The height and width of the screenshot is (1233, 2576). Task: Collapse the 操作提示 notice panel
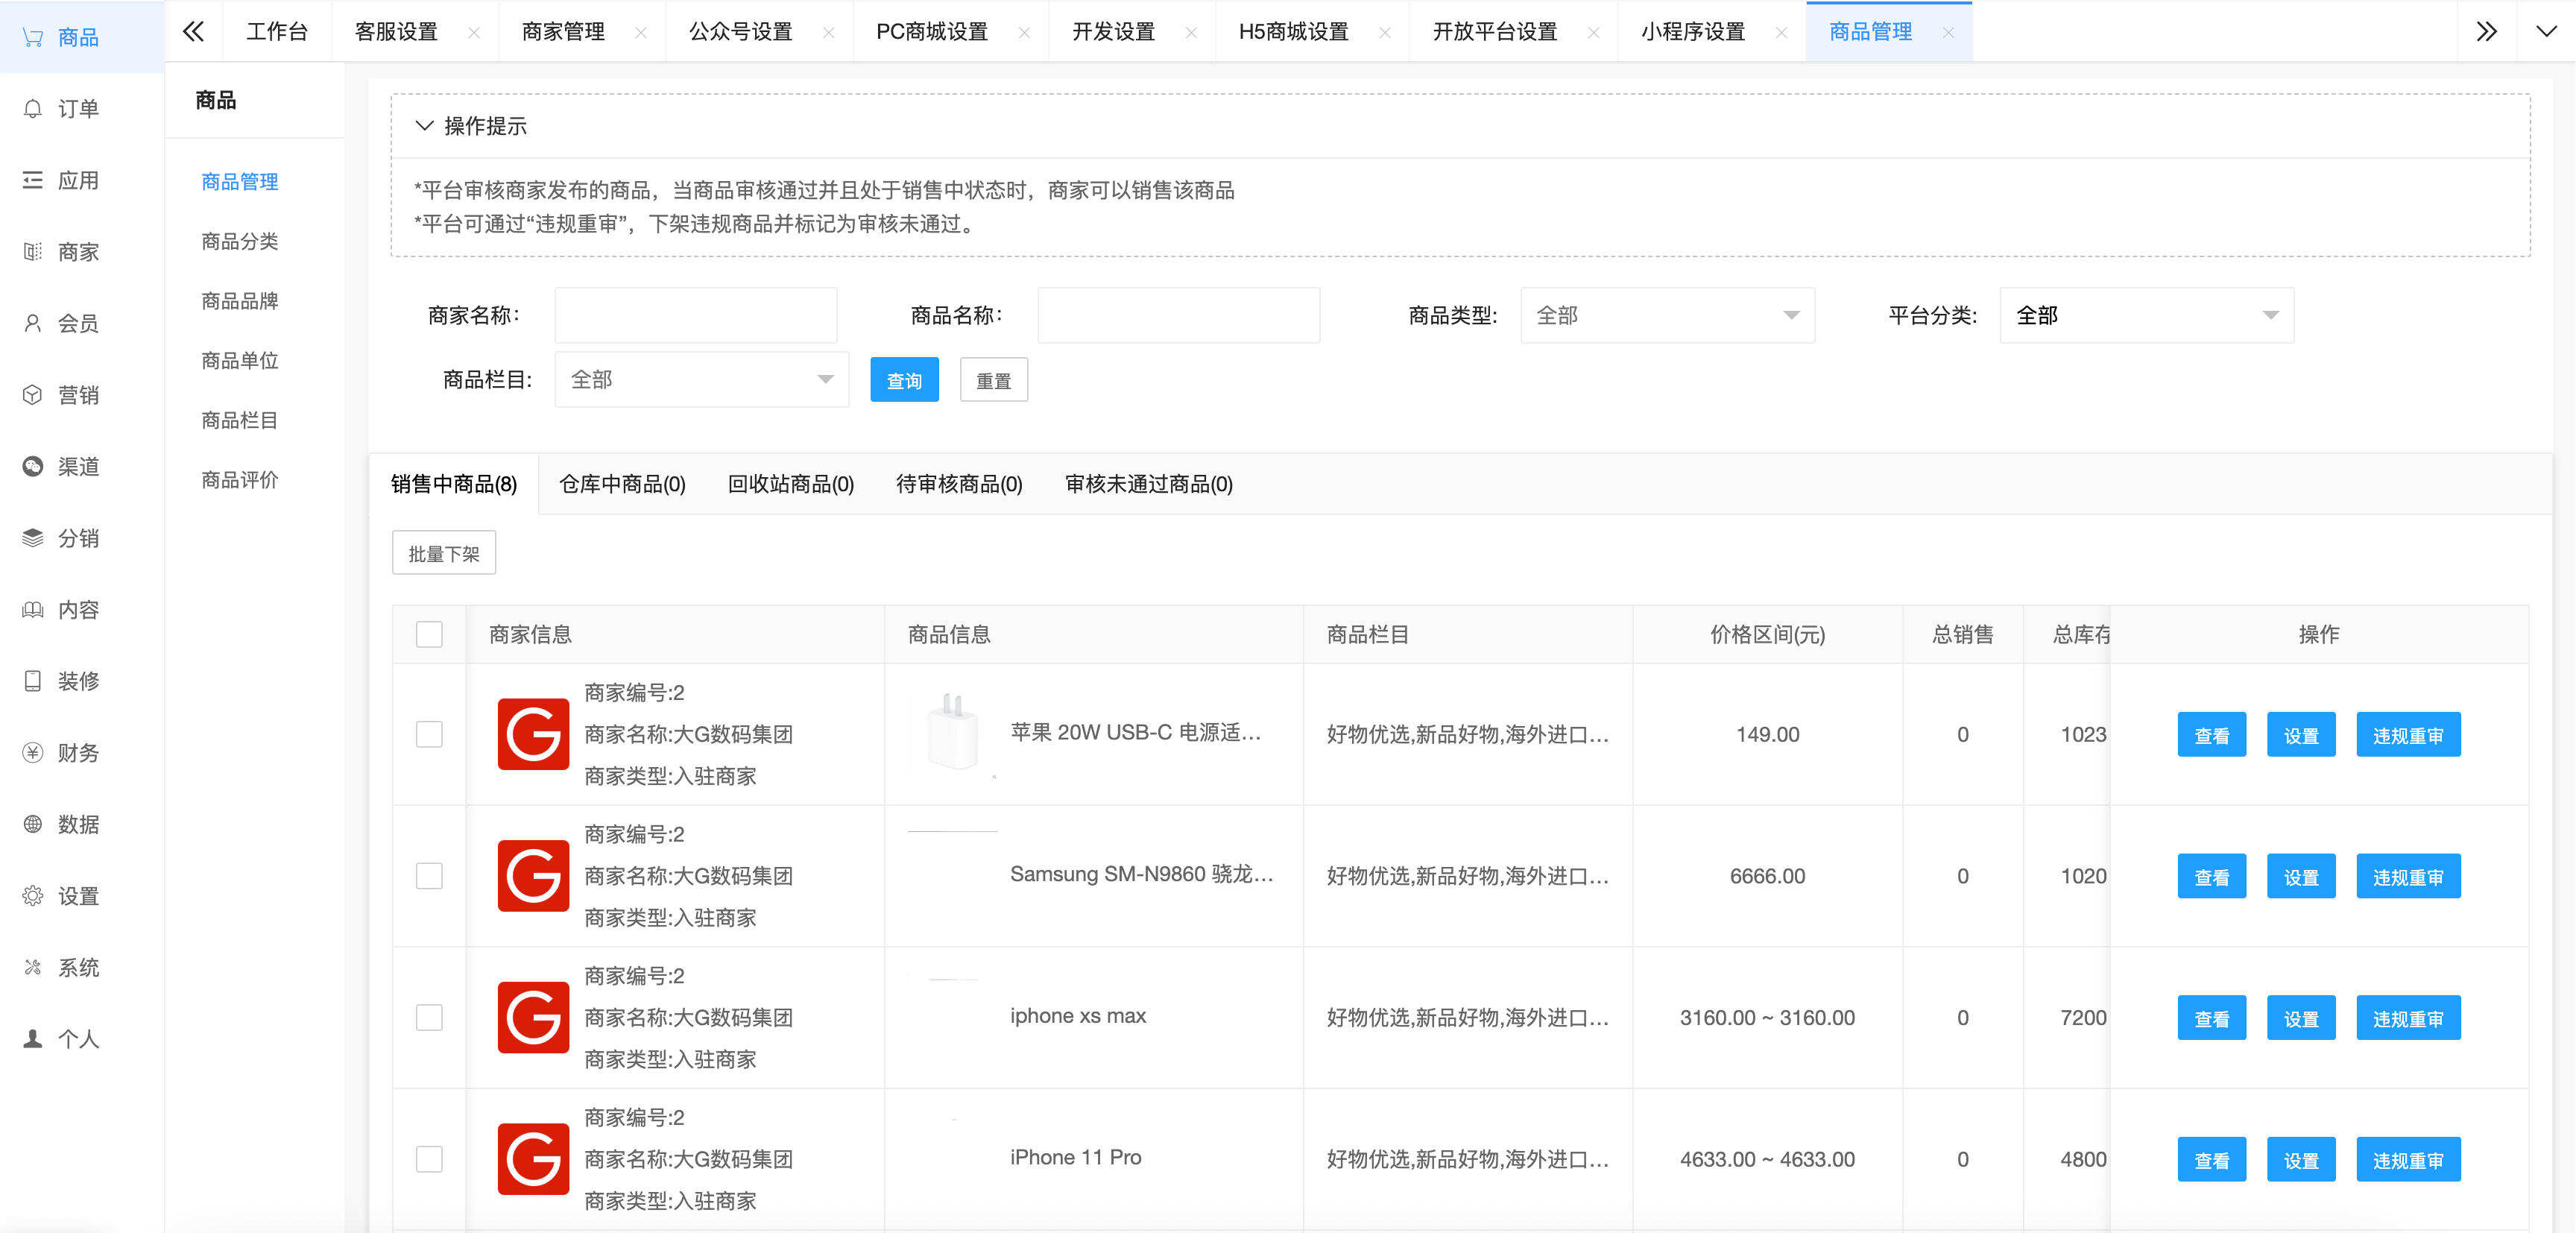tap(426, 127)
